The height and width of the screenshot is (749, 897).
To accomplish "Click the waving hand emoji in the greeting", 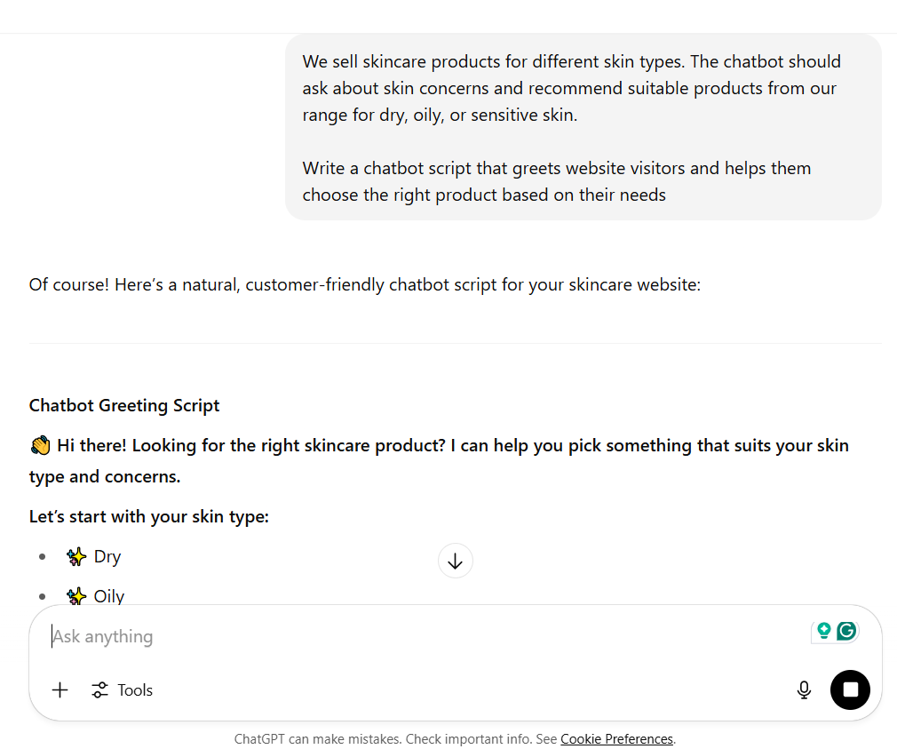I will coord(39,444).
